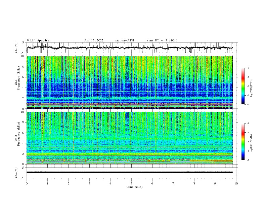The image size is (266, 206).
Task: Click time axis tick label "2"
Action: point(69,183)
